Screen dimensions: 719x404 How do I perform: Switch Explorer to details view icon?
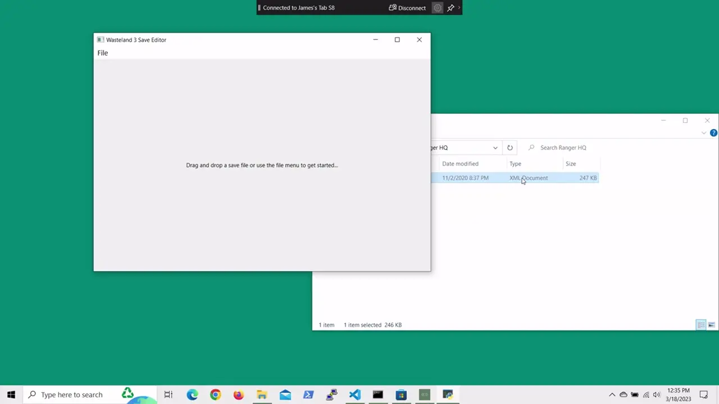point(701,325)
